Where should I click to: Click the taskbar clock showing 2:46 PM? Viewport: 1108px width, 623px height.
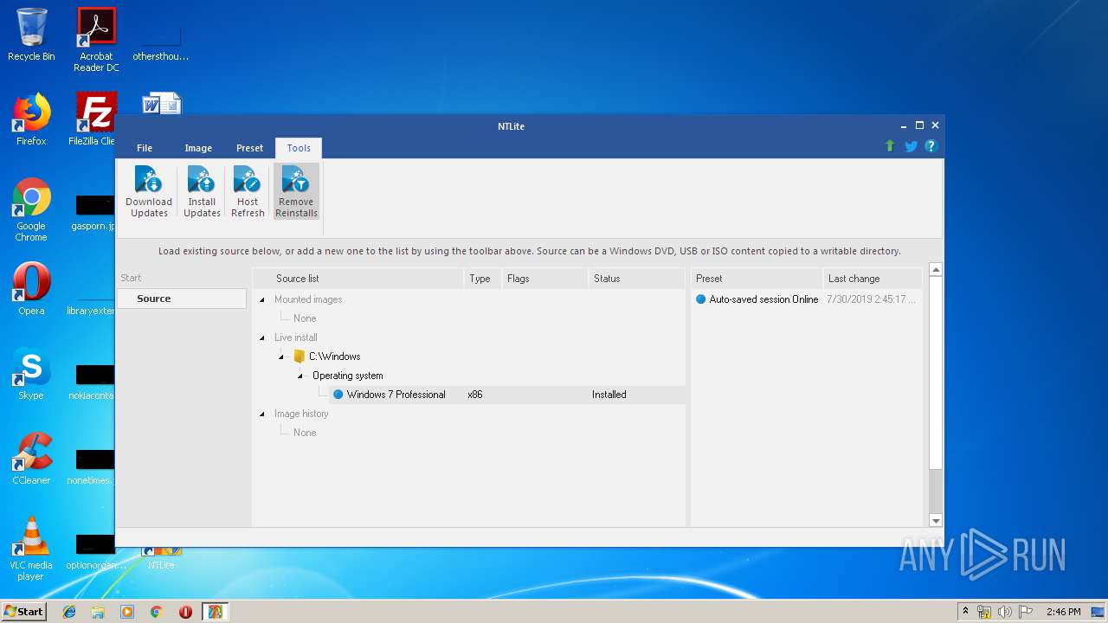1063,612
